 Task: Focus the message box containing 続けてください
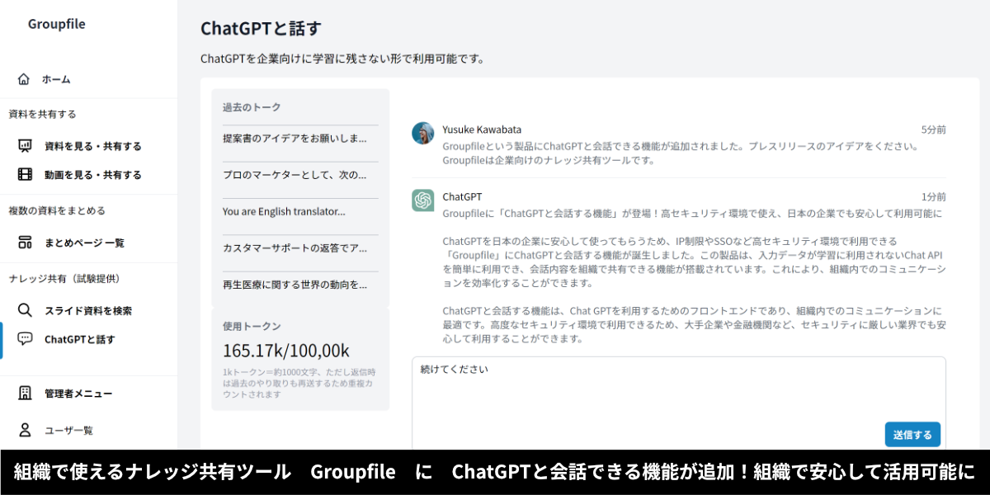(x=679, y=403)
